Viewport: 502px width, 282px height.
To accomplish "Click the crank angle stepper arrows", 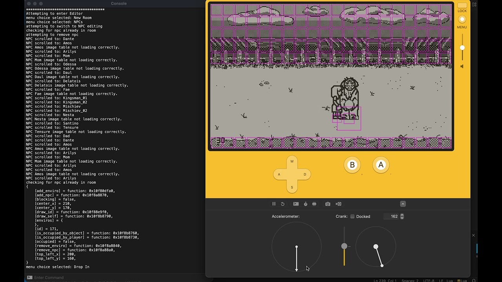I will [402, 216].
